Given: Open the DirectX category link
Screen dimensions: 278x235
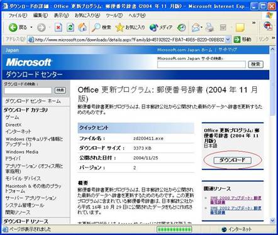Looking at the screenshot, I should 13,125.
